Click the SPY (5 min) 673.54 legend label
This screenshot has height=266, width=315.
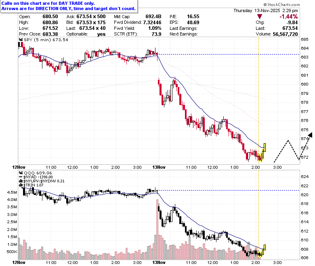[46, 40]
